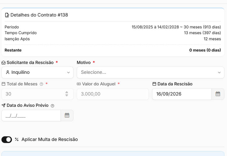
Task: Click the money icon beside Valor do Aluguel
Action: click(x=79, y=84)
